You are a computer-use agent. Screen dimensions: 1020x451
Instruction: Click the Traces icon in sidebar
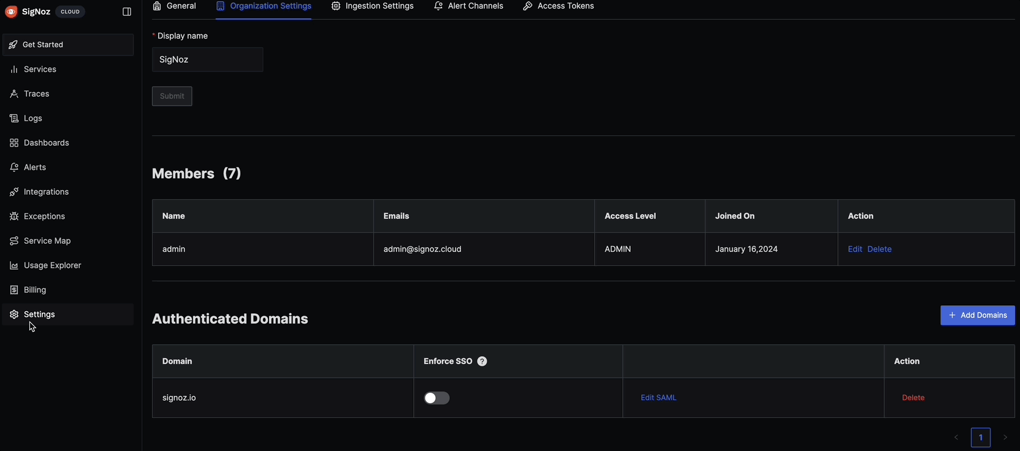(x=14, y=94)
